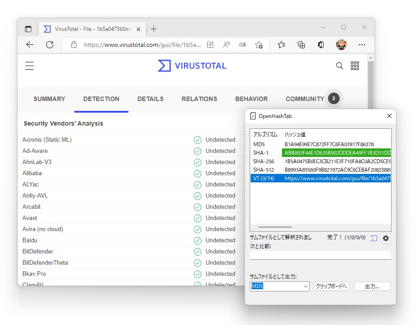This screenshot has height=325, width=418.
Task: Open the COMMUNITY tab
Action: pos(305,99)
